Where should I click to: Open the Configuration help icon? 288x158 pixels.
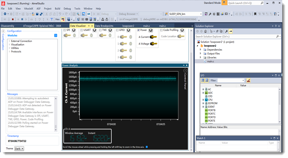[x=56, y=35]
